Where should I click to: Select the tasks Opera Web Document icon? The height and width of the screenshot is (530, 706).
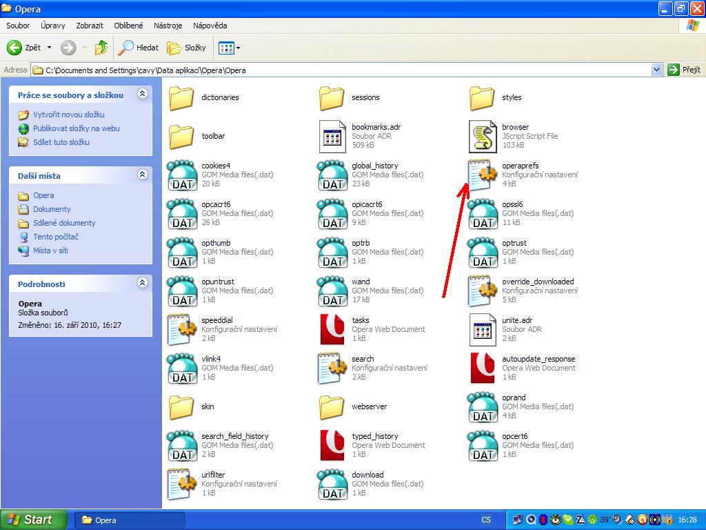click(x=332, y=330)
